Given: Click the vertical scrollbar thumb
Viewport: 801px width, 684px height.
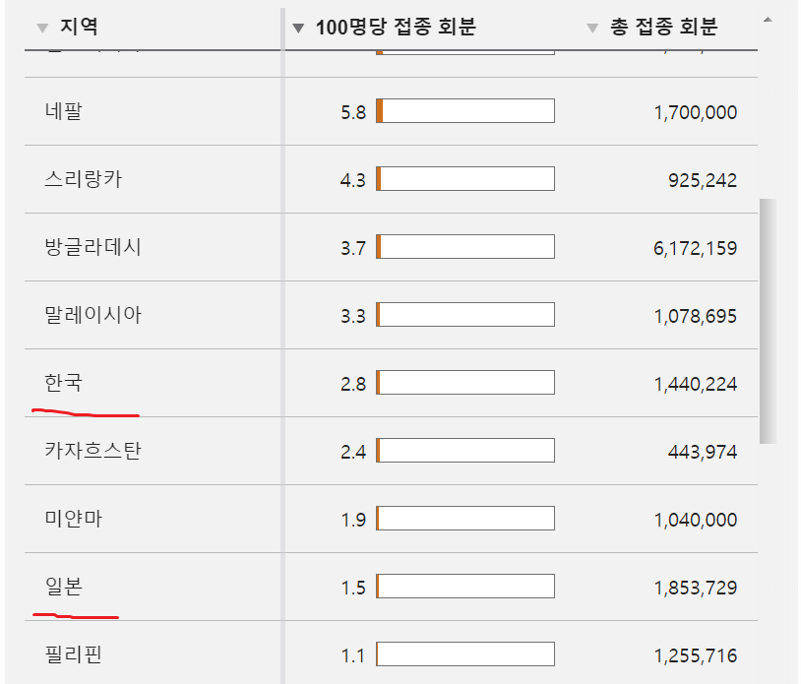Looking at the screenshot, I should click(768, 321).
